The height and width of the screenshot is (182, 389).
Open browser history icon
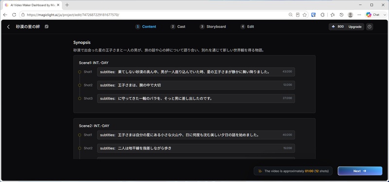341,15
